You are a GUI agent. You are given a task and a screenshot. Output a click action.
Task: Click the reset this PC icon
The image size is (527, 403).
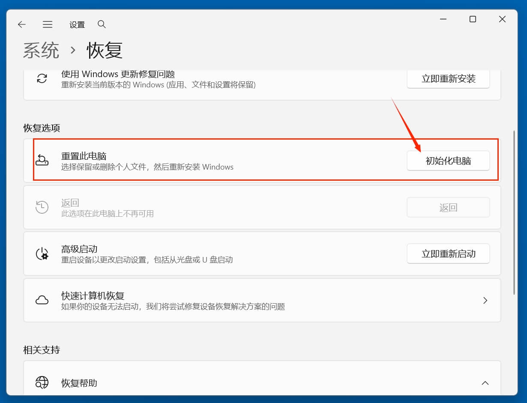[x=42, y=161]
